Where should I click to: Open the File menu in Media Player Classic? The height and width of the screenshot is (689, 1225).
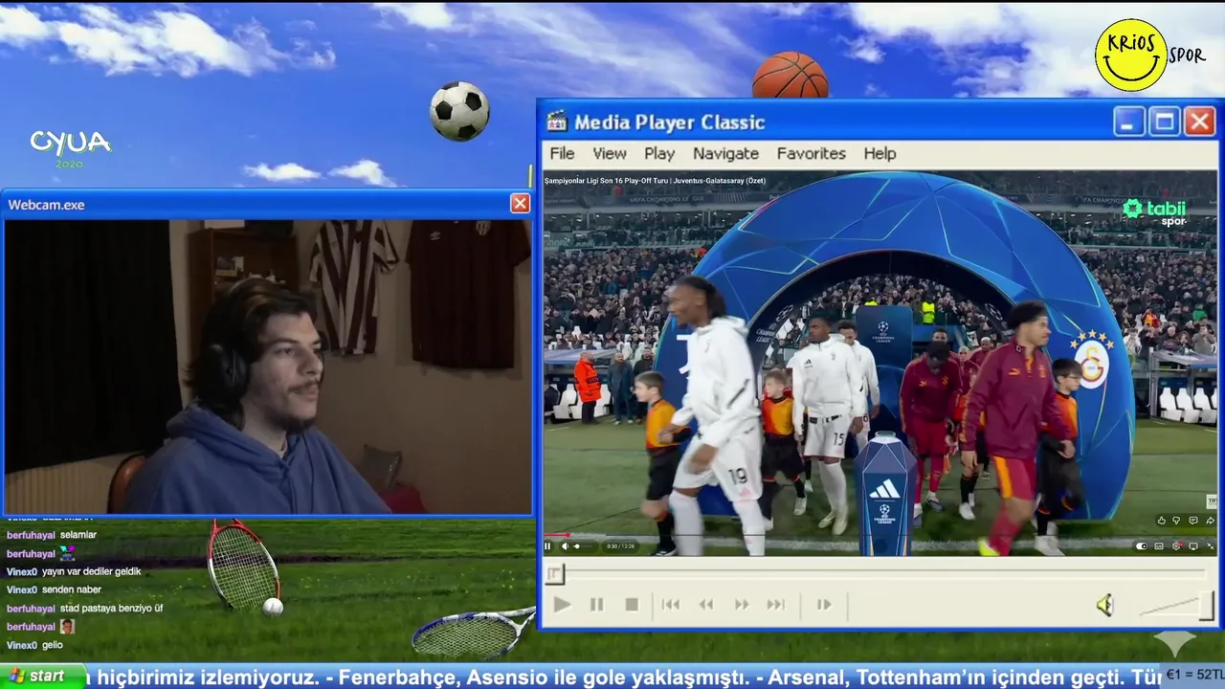562,153
